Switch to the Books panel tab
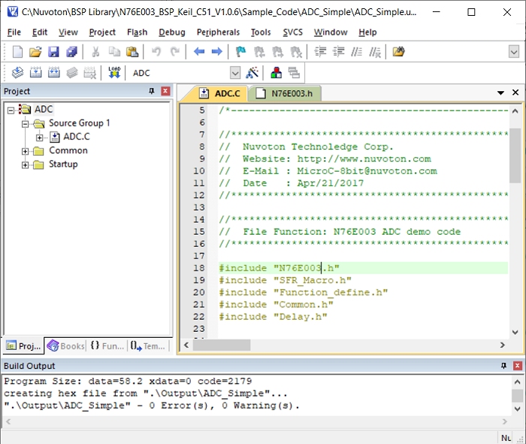Image resolution: width=526 pixels, height=444 pixels. [66, 346]
